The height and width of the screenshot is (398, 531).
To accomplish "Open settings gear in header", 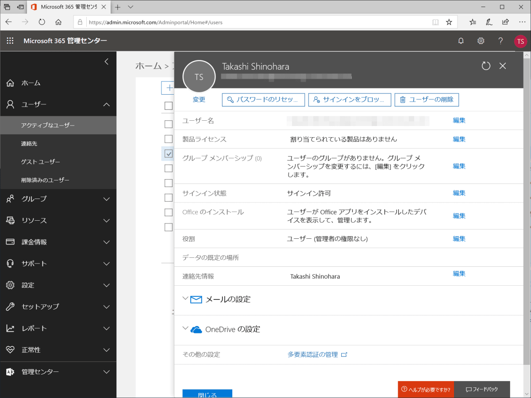I will pyautogui.click(x=481, y=41).
